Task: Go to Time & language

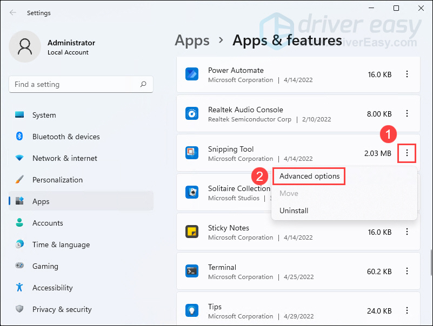Action: pos(81,244)
